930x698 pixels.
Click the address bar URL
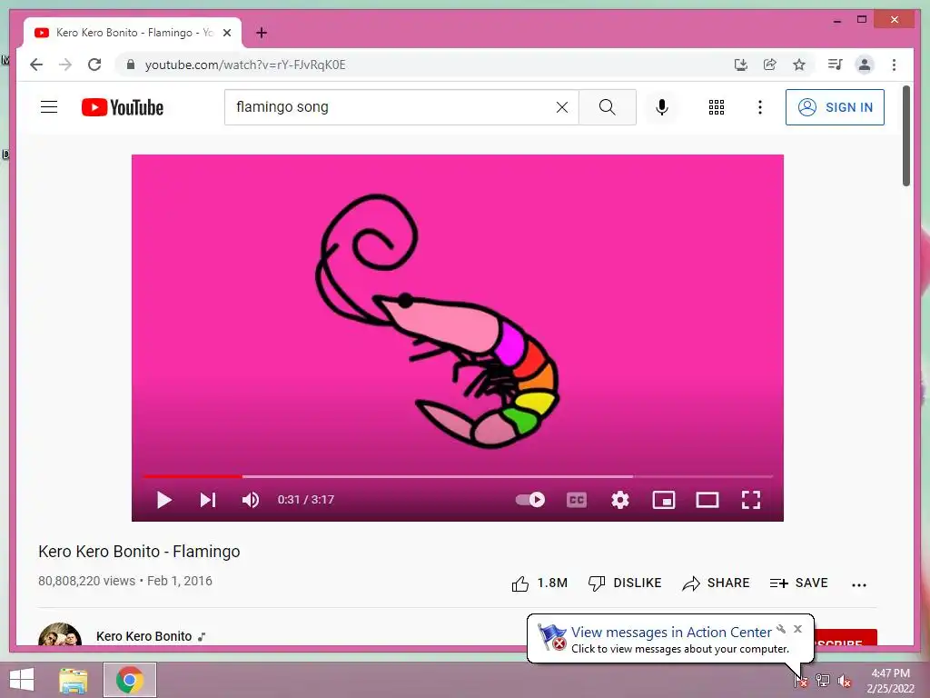[x=245, y=65]
